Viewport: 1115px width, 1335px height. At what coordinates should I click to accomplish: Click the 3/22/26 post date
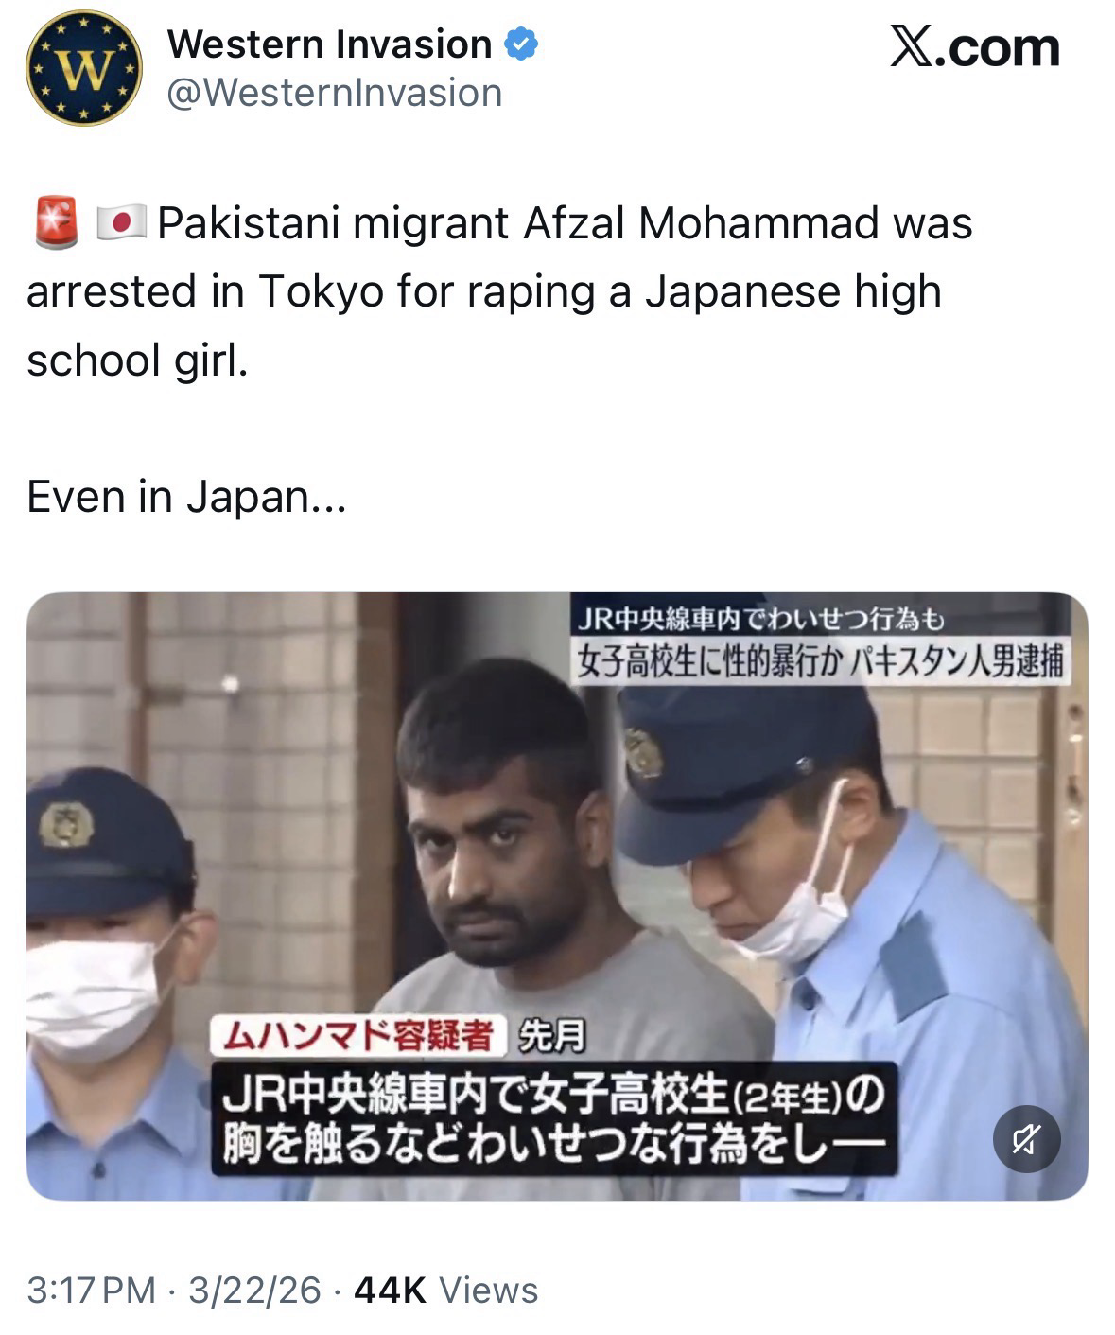254,1290
